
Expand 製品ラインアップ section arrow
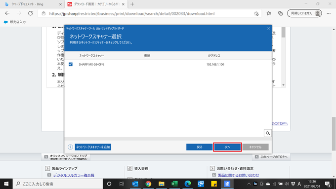(x=47, y=168)
